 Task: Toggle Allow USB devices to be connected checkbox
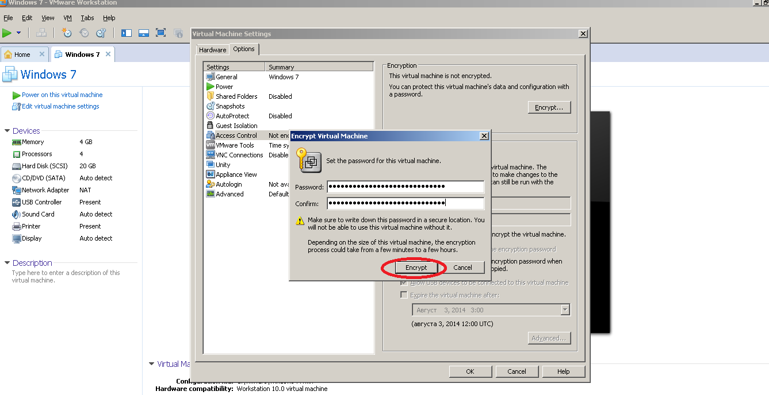404,282
